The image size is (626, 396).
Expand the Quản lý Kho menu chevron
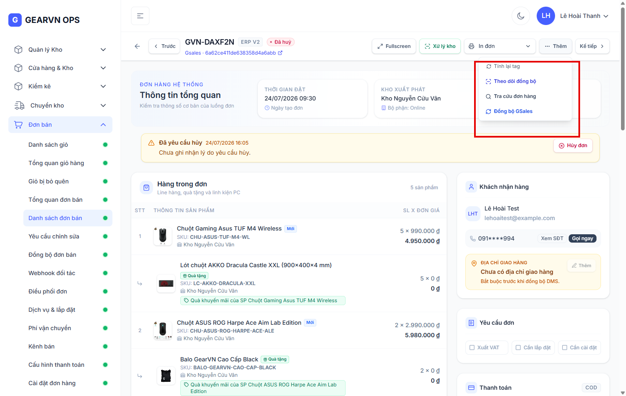point(103,50)
